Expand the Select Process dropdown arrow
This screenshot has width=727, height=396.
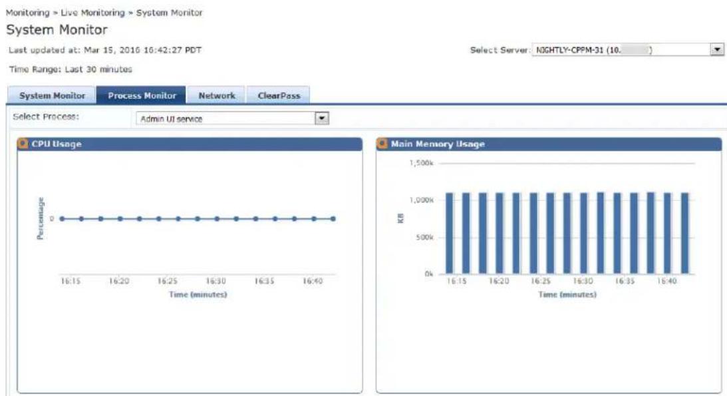coord(321,118)
